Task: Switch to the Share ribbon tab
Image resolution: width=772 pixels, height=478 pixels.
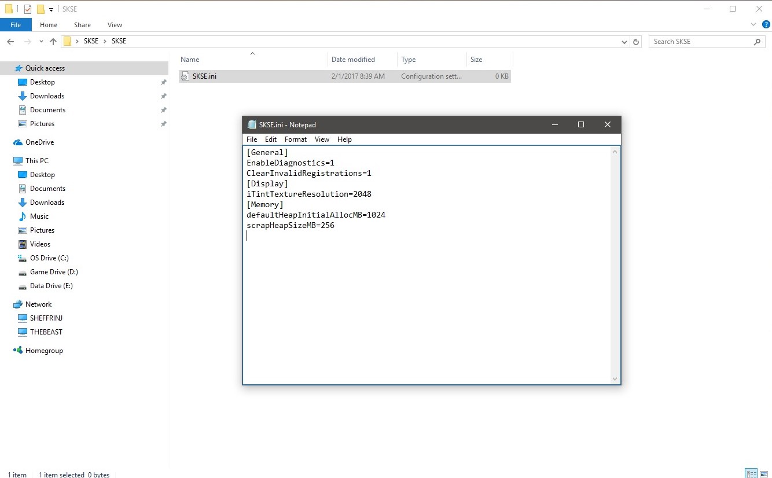Action: (82, 25)
